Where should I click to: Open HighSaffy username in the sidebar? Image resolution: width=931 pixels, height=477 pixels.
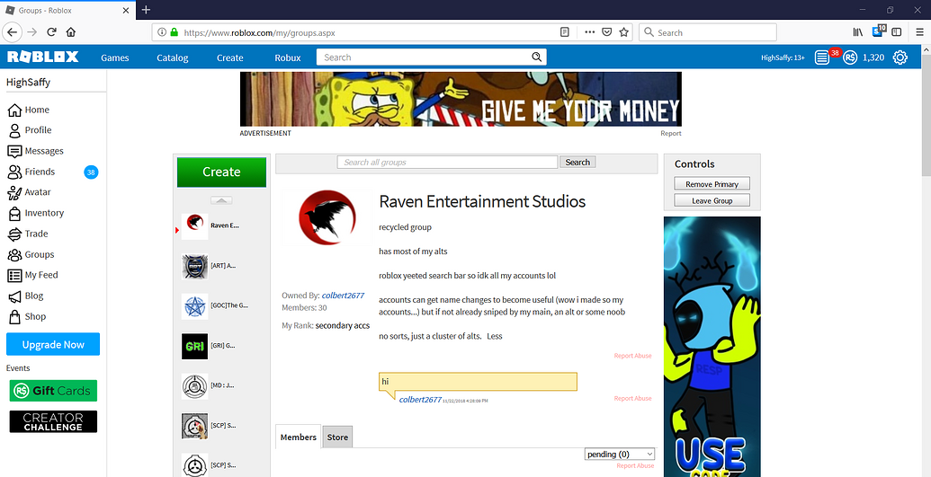(28, 83)
